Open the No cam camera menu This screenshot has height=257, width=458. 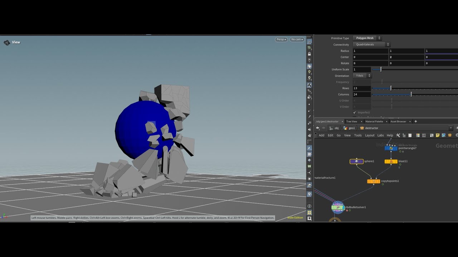(297, 39)
